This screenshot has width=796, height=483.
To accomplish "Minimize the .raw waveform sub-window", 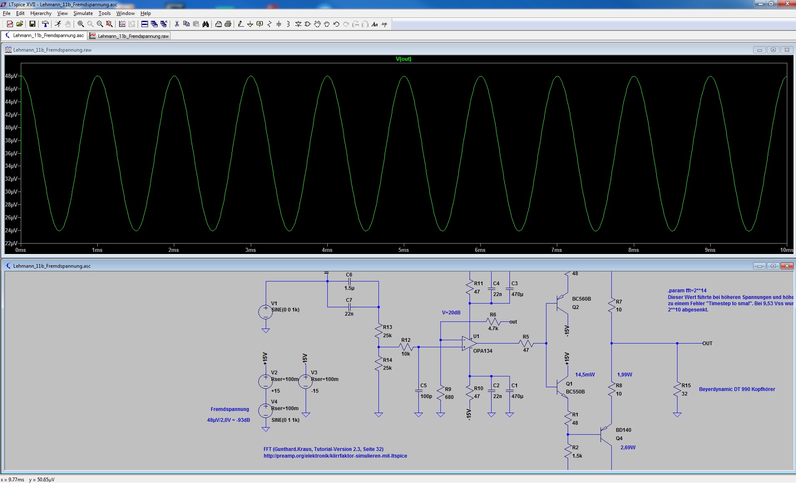I will [759, 50].
